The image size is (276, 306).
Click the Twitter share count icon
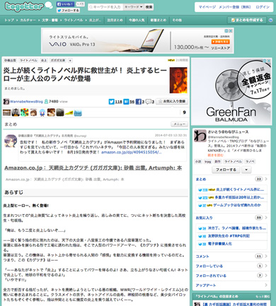point(111,102)
